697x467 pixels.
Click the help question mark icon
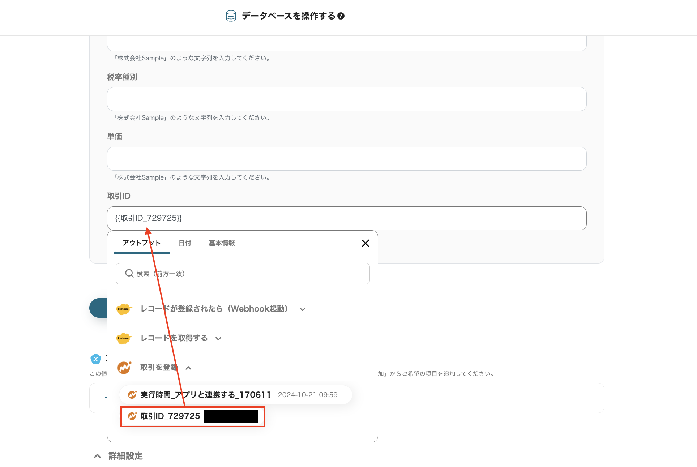341,16
